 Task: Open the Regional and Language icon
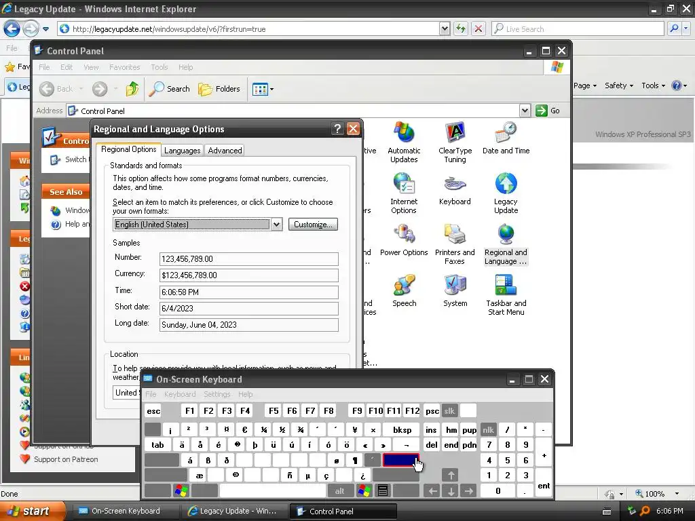click(x=506, y=244)
